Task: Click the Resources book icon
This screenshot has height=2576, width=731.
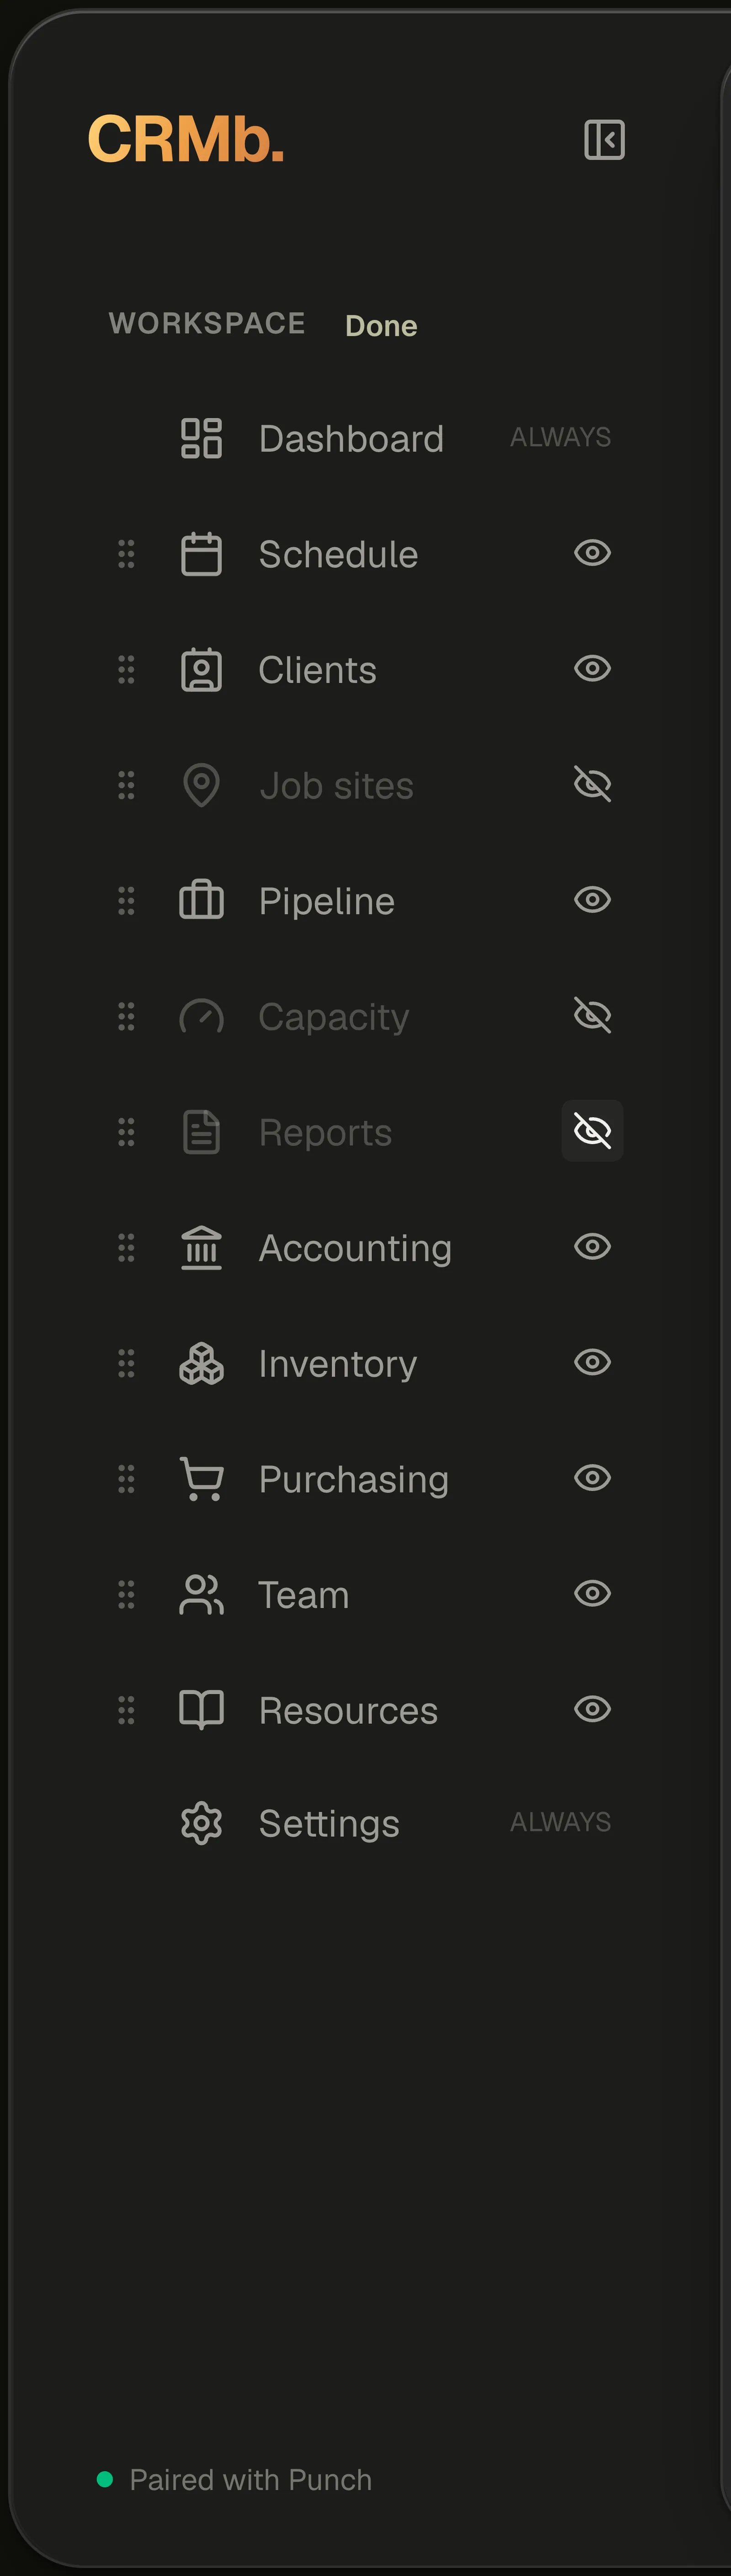Action: (201, 1710)
